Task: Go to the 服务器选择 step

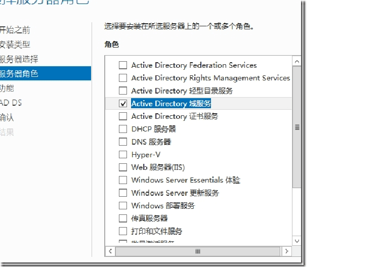Action: [19, 59]
